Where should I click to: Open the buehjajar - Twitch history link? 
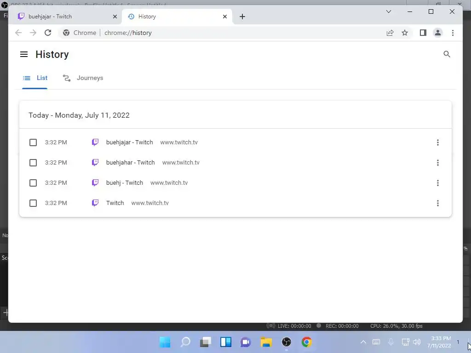pyautogui.click(x=129, y=142)
